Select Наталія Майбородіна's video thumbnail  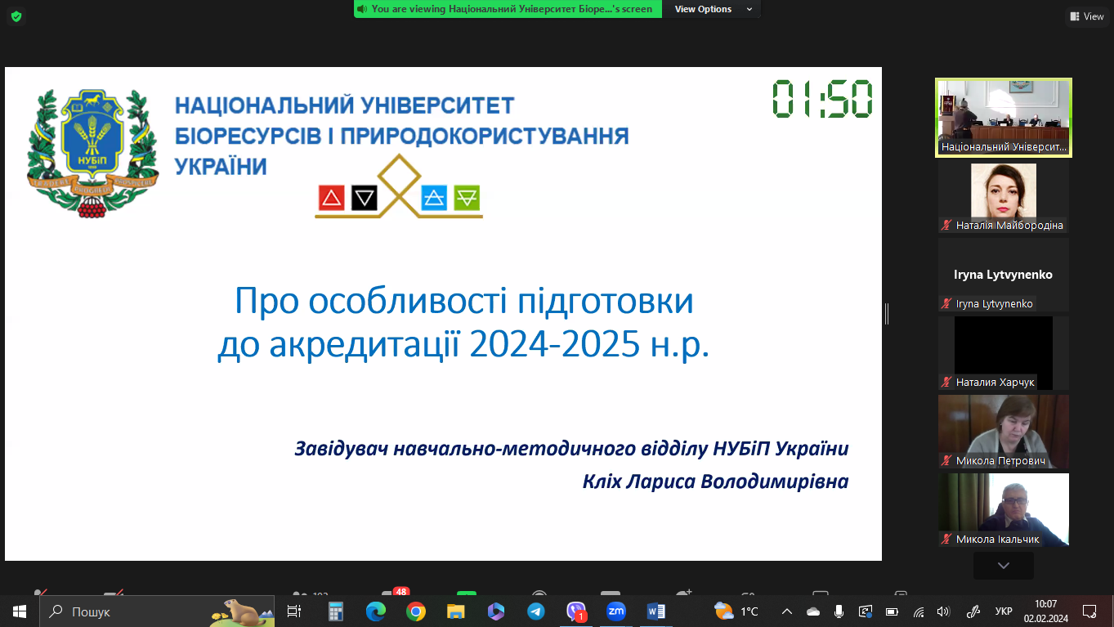pyautogui.click(x=1004, y=198)
